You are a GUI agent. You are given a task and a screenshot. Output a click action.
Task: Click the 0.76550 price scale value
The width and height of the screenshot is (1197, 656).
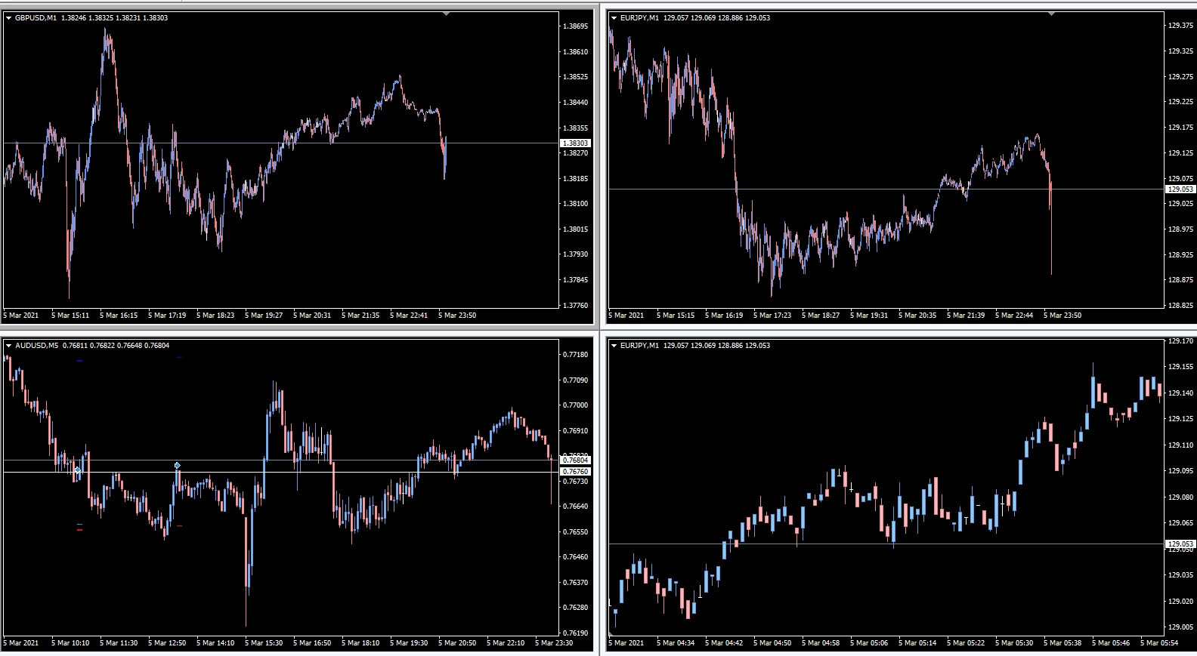pos(575,532)
